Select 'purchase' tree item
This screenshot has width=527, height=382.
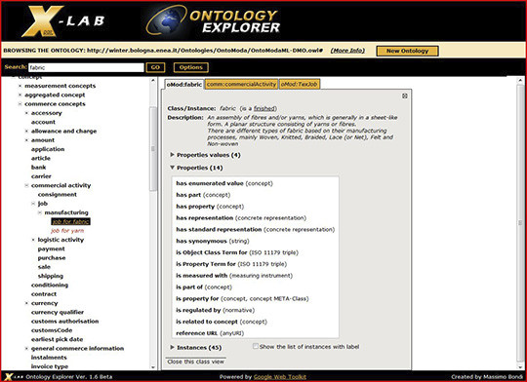coord(52,258)
